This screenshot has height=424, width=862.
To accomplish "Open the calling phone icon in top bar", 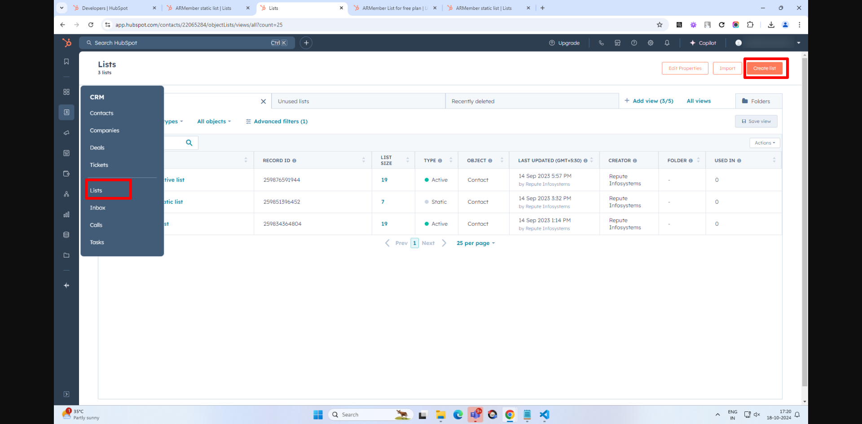I will (601, 43).
